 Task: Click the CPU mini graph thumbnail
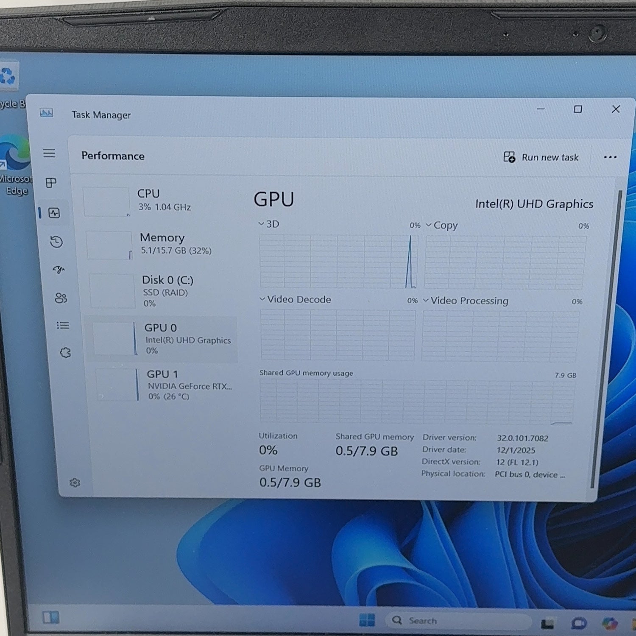(106, 201)
